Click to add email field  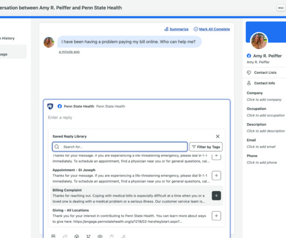261,146
